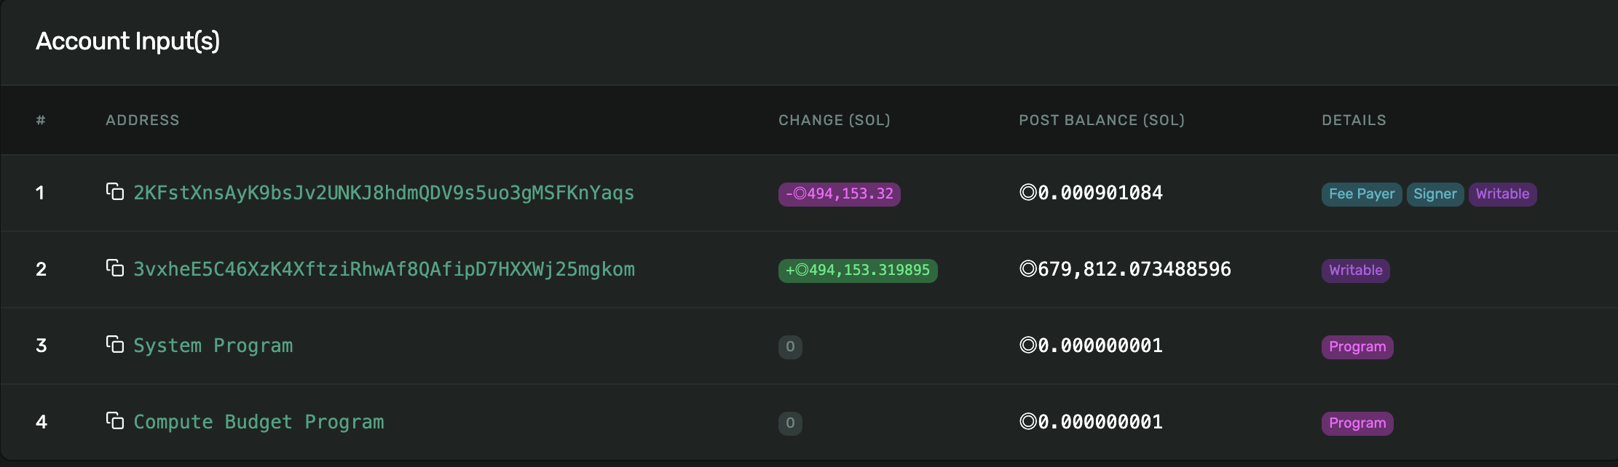The image size is (1618, 467).
Task: Click the +494,153.319895 change badge
Action: click(x=858, y=271)
